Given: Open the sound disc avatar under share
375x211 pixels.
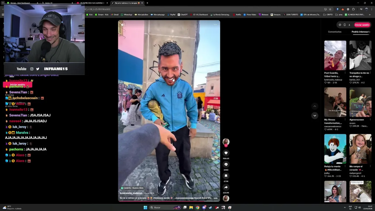Looking at the screenshot, I should coord(226,198).
